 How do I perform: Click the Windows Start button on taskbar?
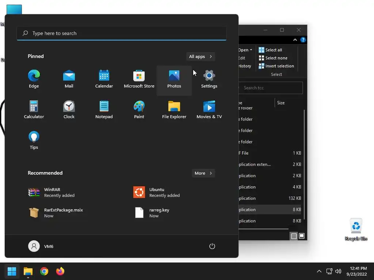coord(12,271)
